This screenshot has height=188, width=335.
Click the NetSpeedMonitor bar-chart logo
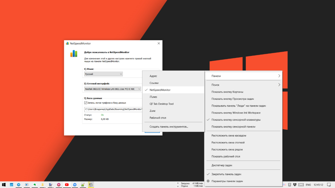74,53
